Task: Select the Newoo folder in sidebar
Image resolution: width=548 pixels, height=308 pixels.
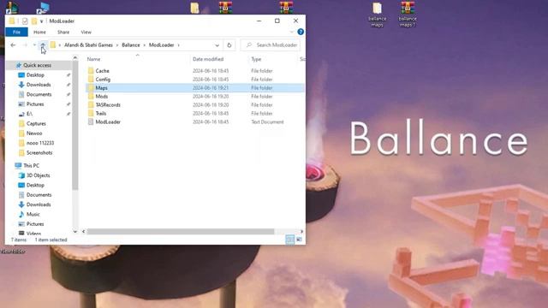Action: (34, 133)
